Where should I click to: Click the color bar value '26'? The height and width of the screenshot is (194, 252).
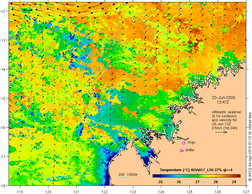point(179,182)
